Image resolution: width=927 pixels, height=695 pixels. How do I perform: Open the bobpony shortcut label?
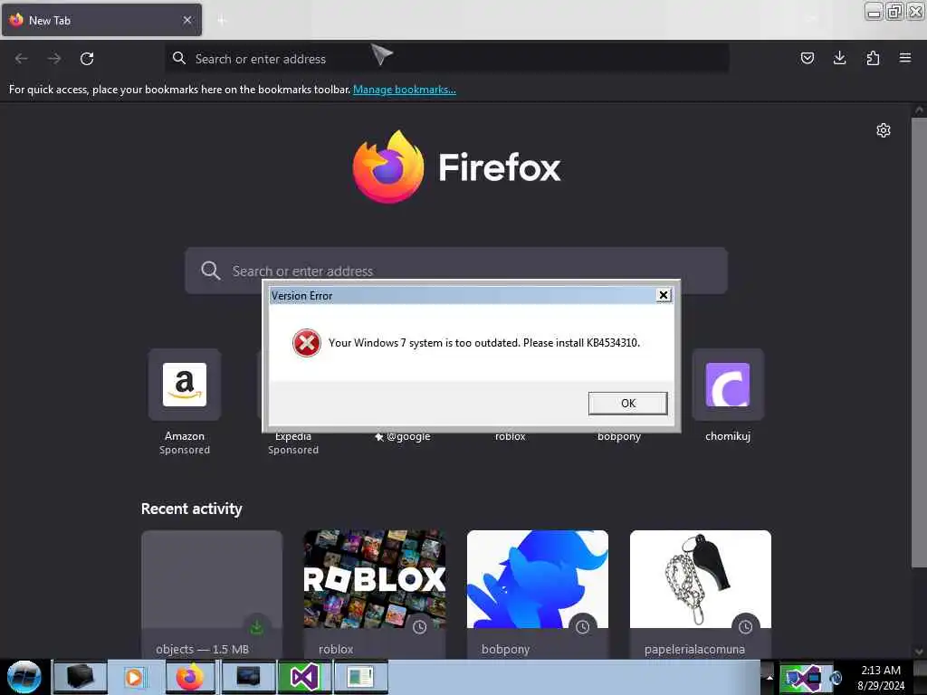pos(619,437)
